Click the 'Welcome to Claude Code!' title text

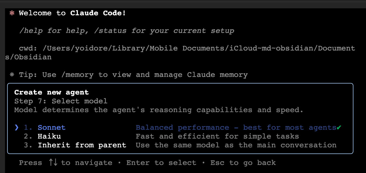click(72, 13)
